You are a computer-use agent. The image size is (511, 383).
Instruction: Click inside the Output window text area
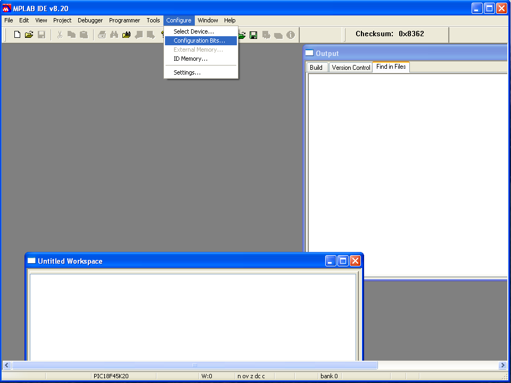pyautogui.click(x=408, y=175)
